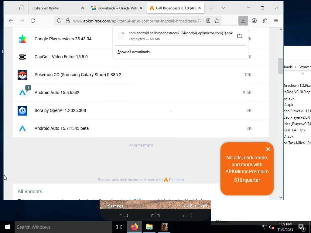The width and height of the screenshot is (311, 233).
Task: Open the extensions puzzle icon
Action: 265,21
